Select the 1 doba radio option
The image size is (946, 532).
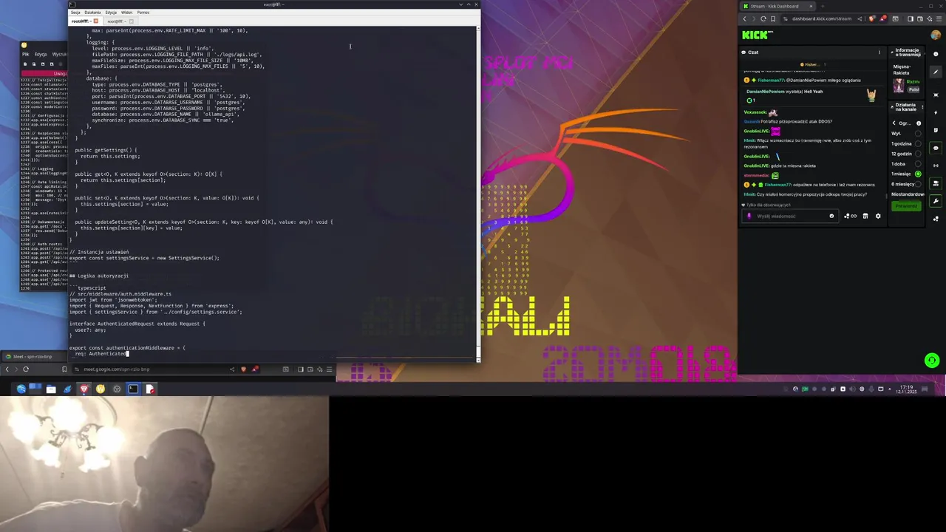[918, 164]
